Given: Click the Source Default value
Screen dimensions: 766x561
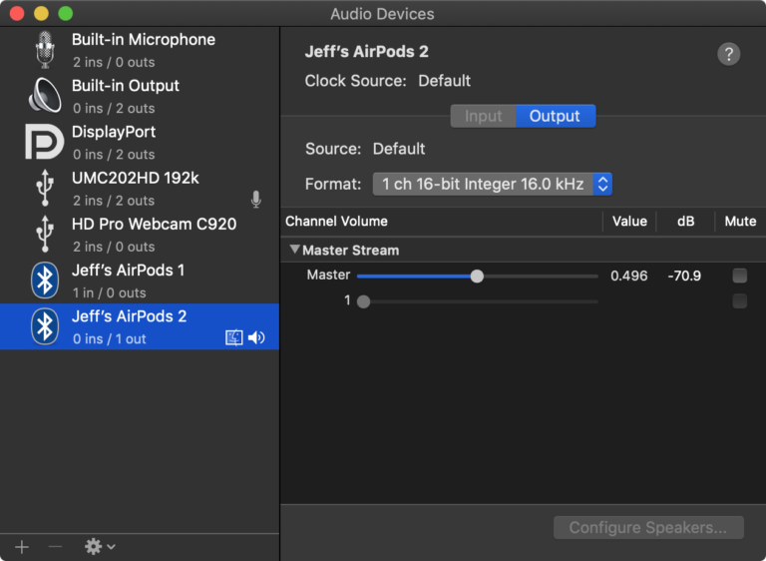Looking at the screenshot, I should point(399,149).
